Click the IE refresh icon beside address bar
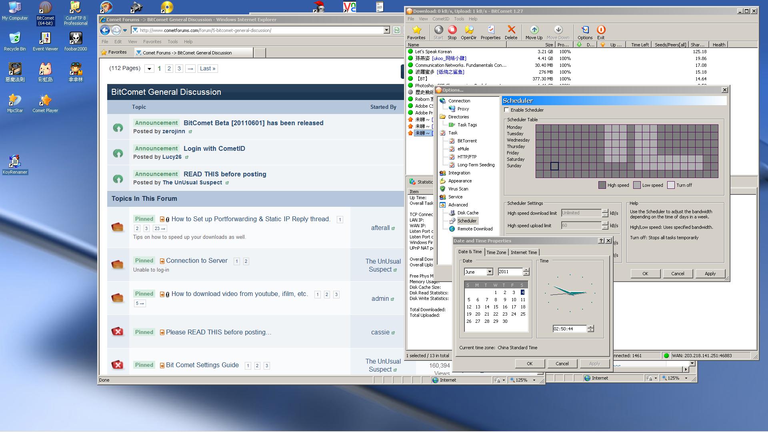 (396, 30)
